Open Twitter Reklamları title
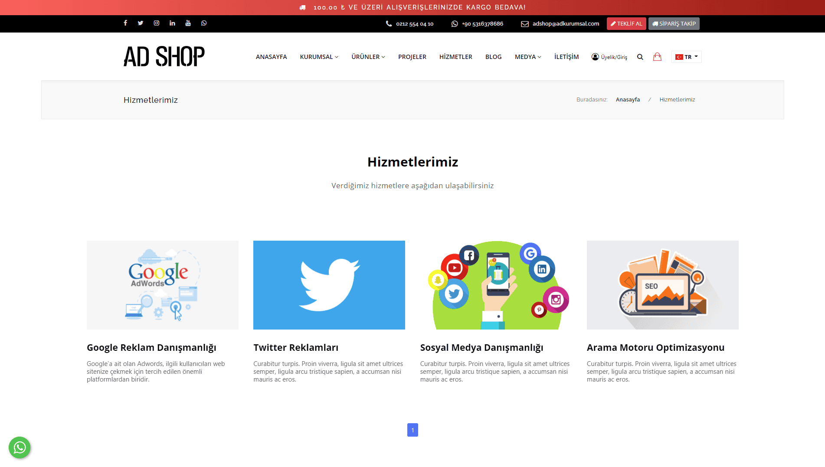Image resolution: width=825 pixels, height=467 pixels. 296,348
